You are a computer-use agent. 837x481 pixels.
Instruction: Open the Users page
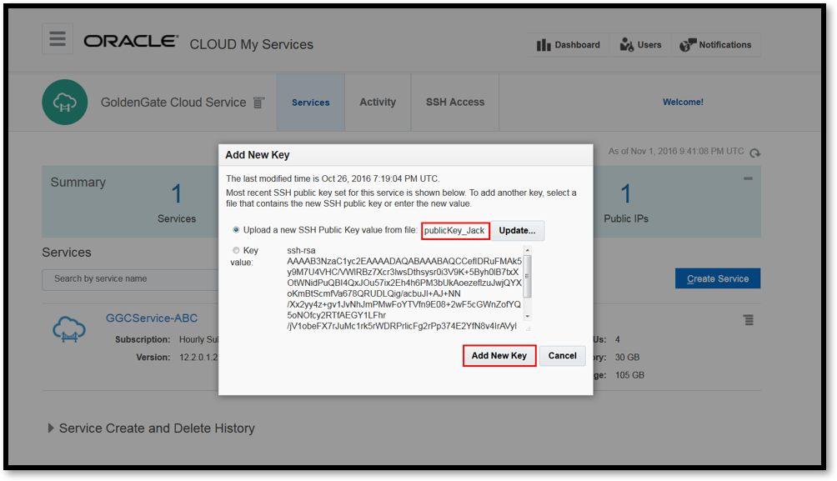[x=640, y=45]
